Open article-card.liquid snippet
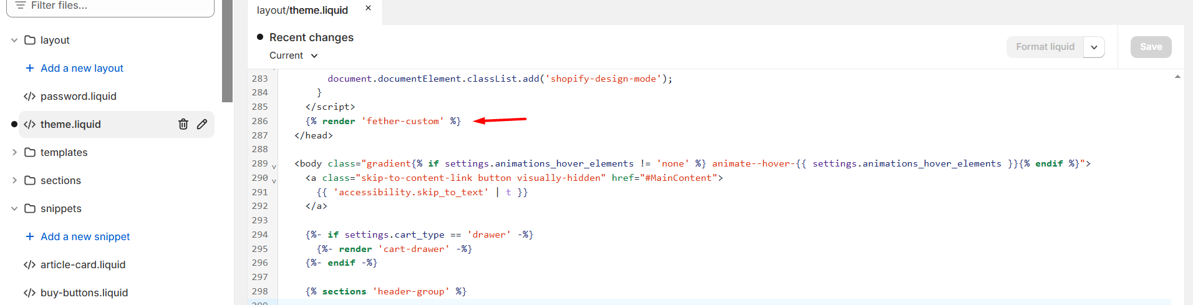1193x305 pixels. click(83, 264)
